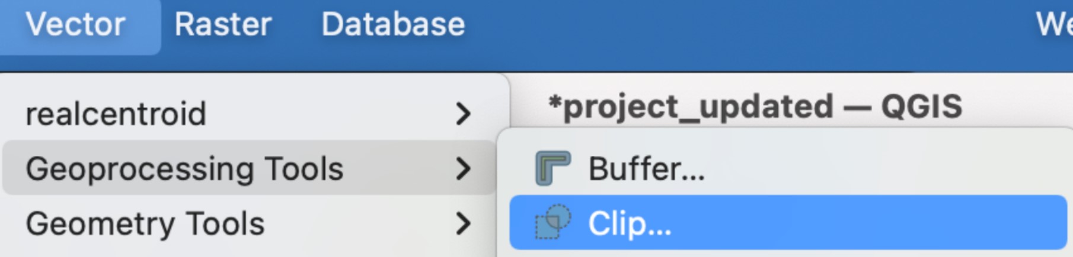Click the Clip tool icon
Screen dimensions: 1073x257
pyautogui.click(x=553, y=223)
